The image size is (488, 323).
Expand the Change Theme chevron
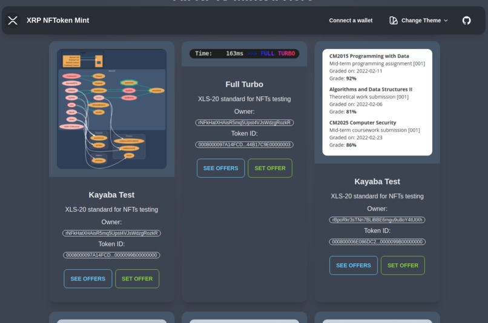[446, 21]
